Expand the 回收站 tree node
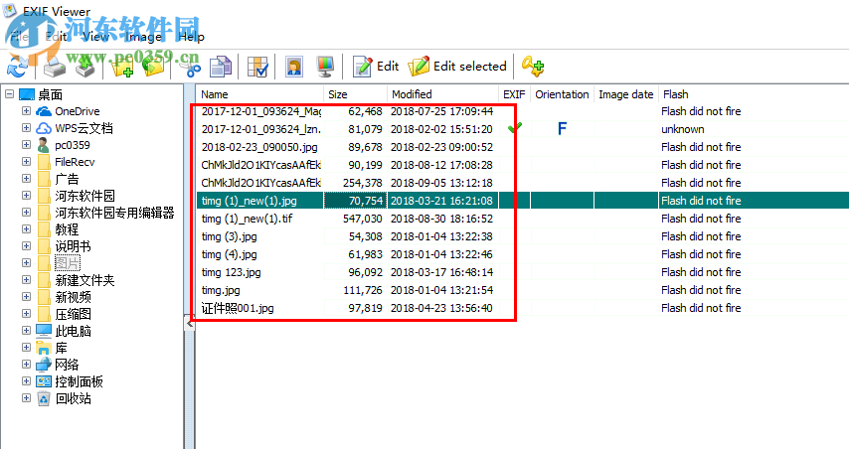 (x=26, y=397)
